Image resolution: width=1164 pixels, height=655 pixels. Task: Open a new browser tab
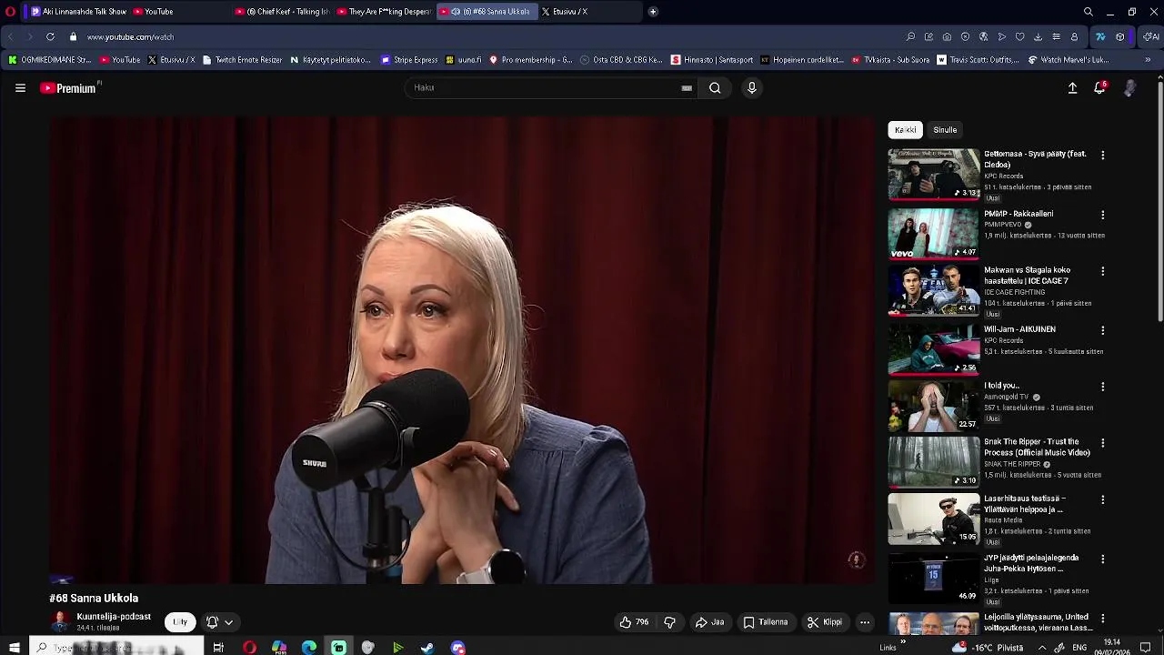(653, 12)
